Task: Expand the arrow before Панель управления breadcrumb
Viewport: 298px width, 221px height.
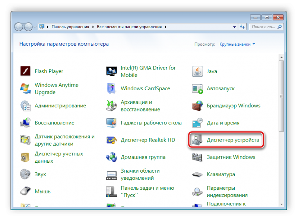Action: (48, 27)
